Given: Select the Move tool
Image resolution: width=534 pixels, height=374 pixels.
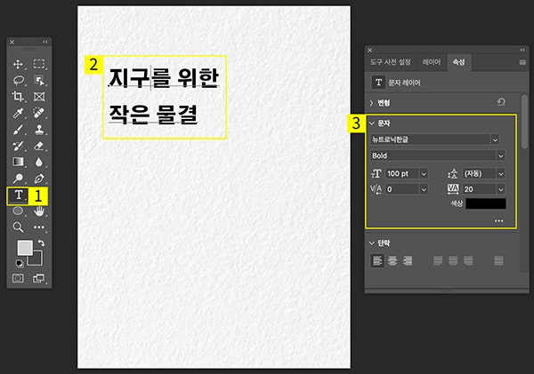Looking at the screenshot, I should (x=18, y=64).
